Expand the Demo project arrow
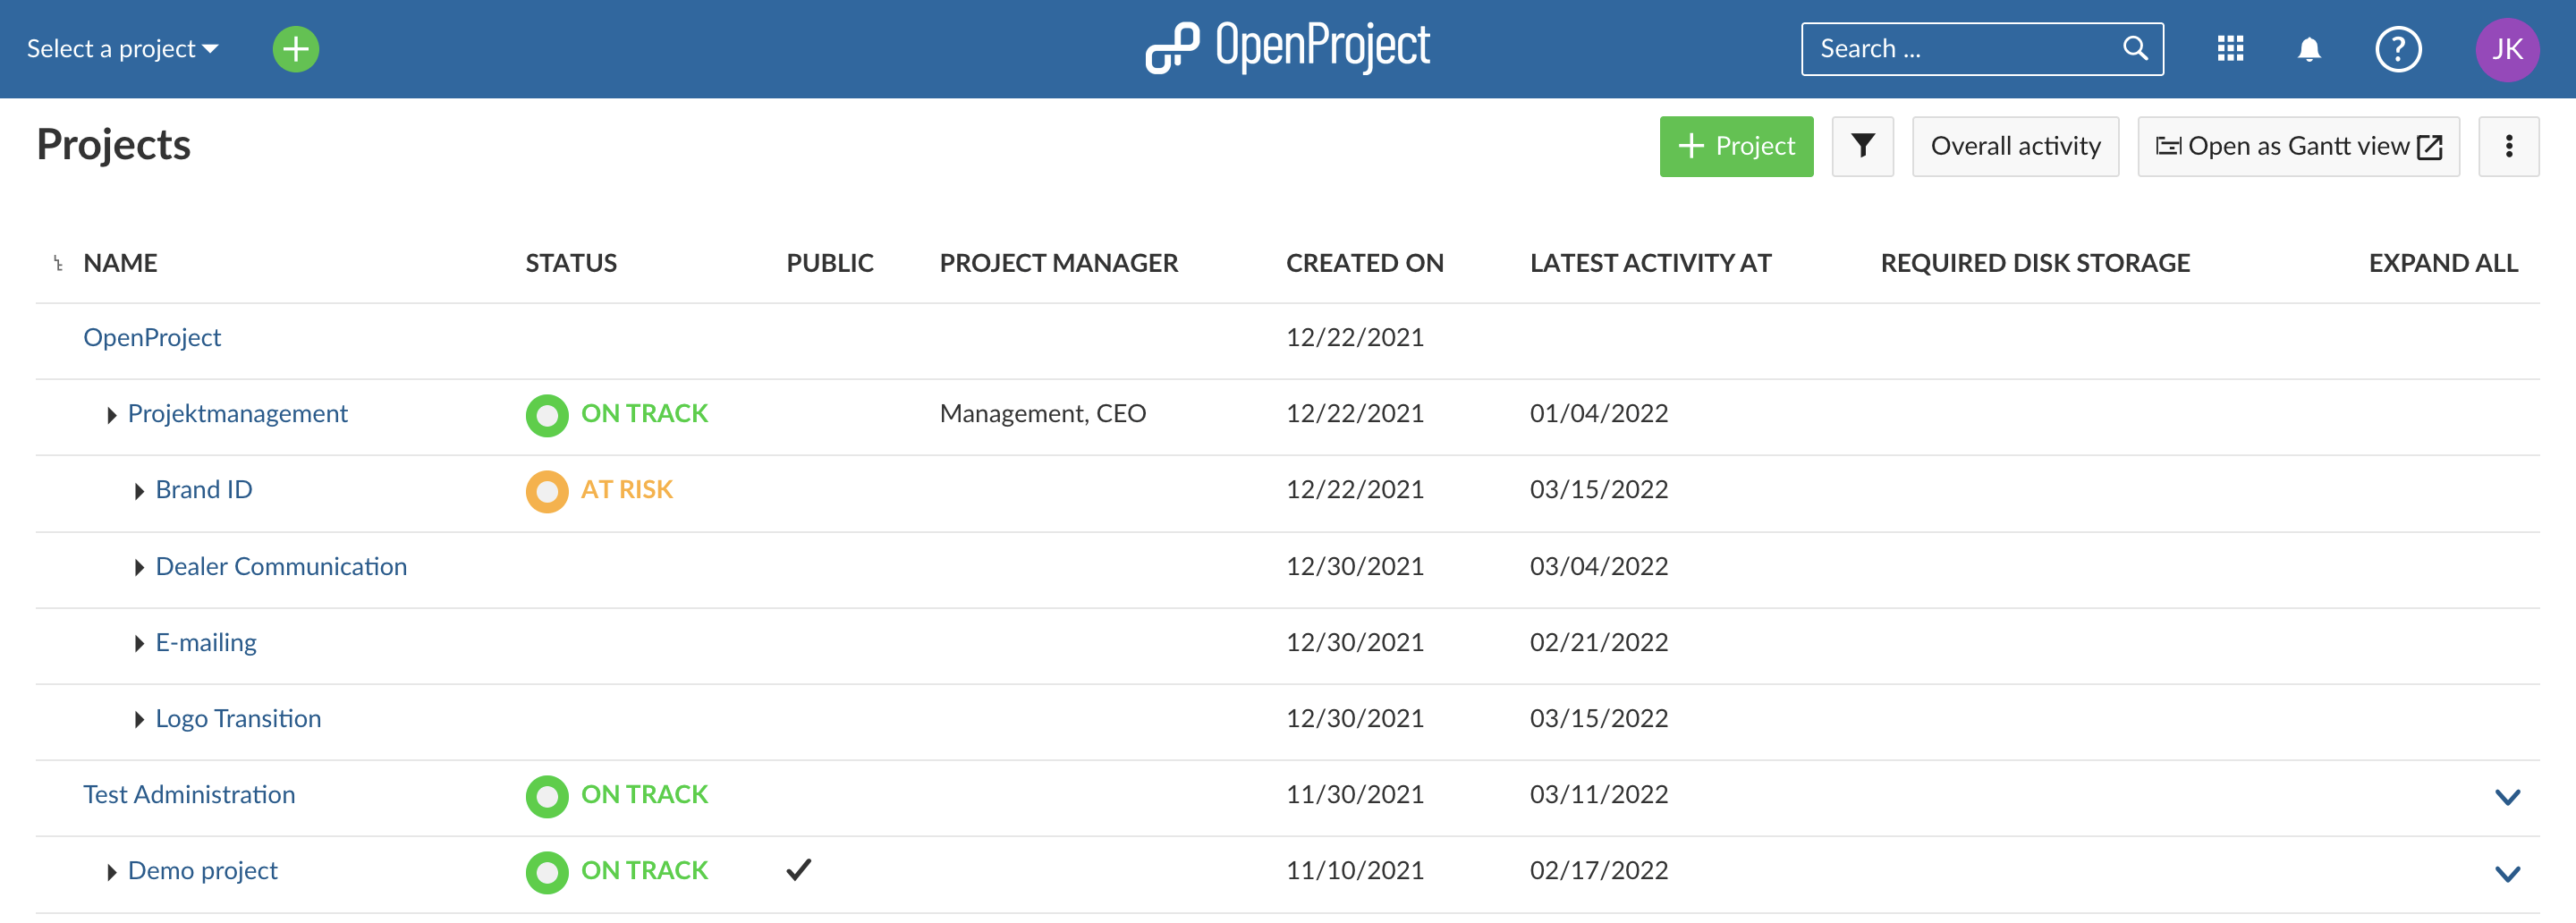 click(112, 872)
